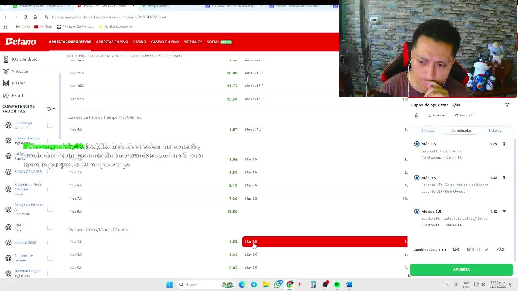Open Virtuales menu item
The width and height of the screenshot is (518, 291).
pyautogui.click(x=193, y=42)
